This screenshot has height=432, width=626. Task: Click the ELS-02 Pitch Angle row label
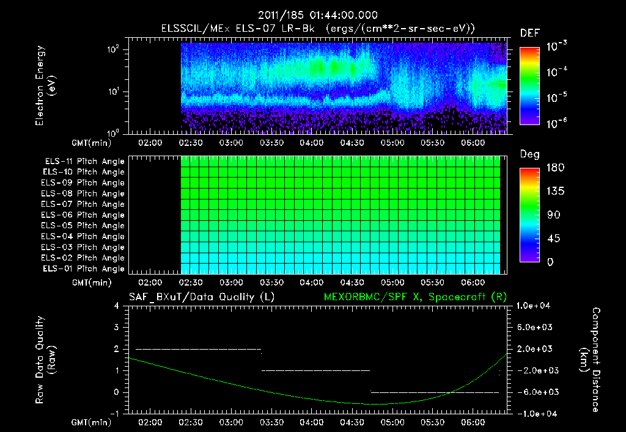click(83, 258)
